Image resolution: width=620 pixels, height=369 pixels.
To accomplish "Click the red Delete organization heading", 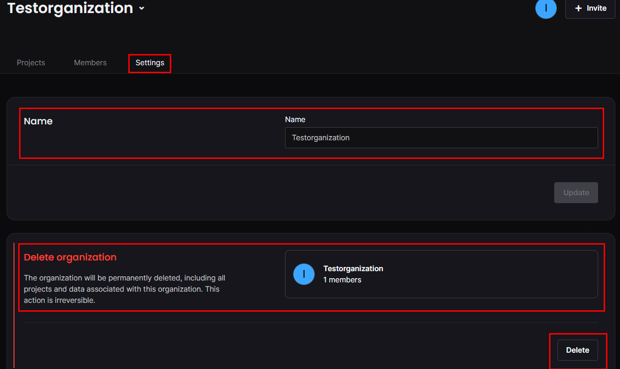I will point(70,257).
